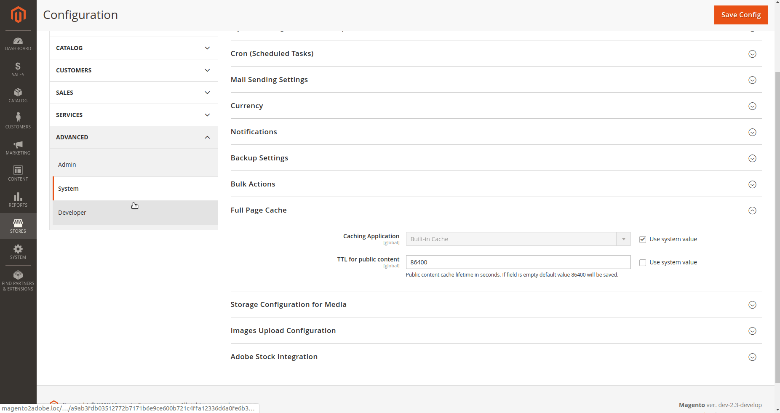Click the Save Config button
The height and width of the screenshot is (413, 780).
click(x=741, y=15)
